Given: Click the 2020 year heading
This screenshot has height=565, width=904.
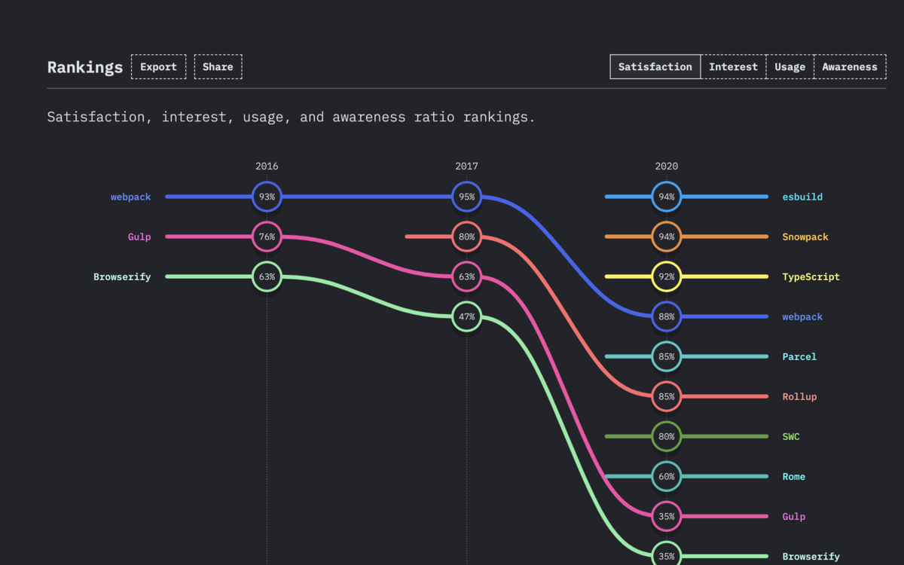Looking at the screenshot, I should (666, 166).
